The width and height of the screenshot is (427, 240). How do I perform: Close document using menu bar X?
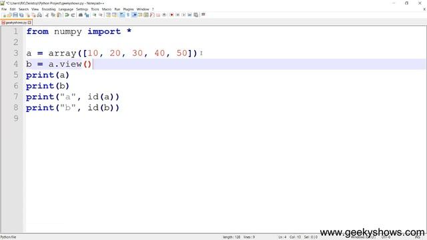[424, 9]
